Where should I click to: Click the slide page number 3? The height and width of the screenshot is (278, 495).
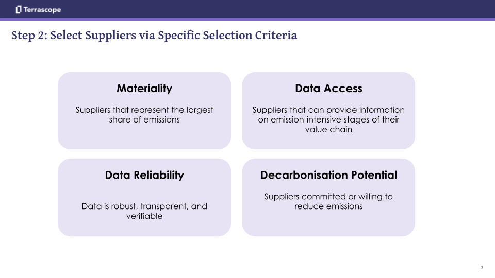click(482, 267)
